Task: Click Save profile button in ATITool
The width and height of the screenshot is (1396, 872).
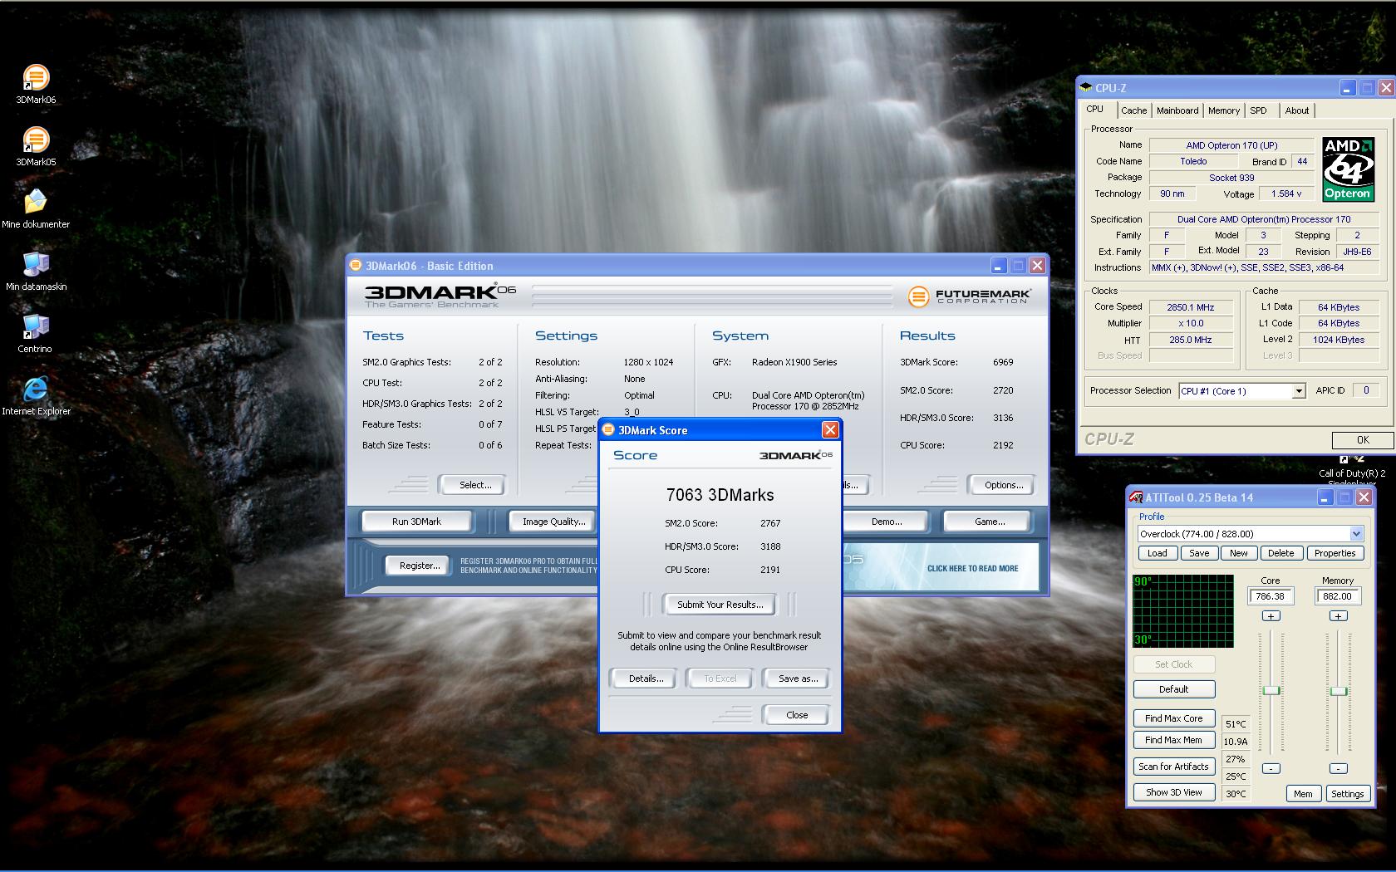Action: click(1199, 553)
